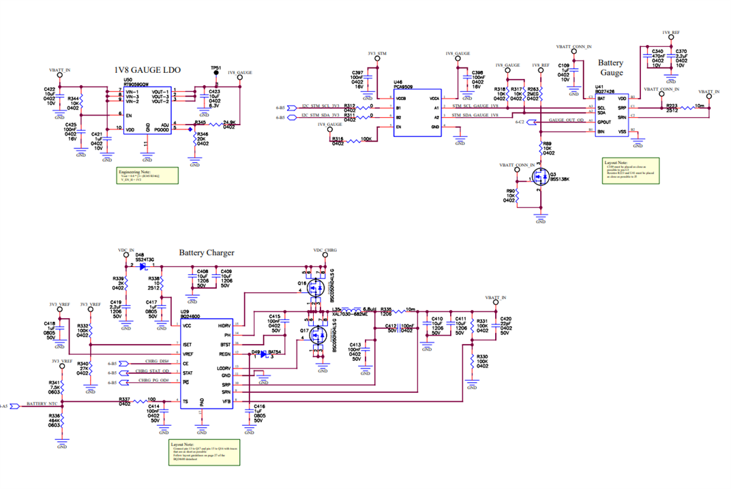The width and height of the screenshot is (731, 489).
Task: Select the U46 PCA9509 IC block
Action: 417,113
